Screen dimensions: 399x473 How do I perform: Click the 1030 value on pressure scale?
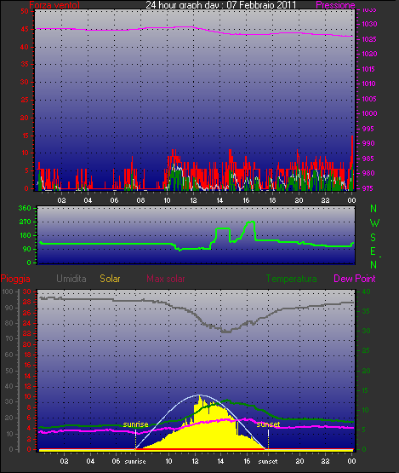369,24
